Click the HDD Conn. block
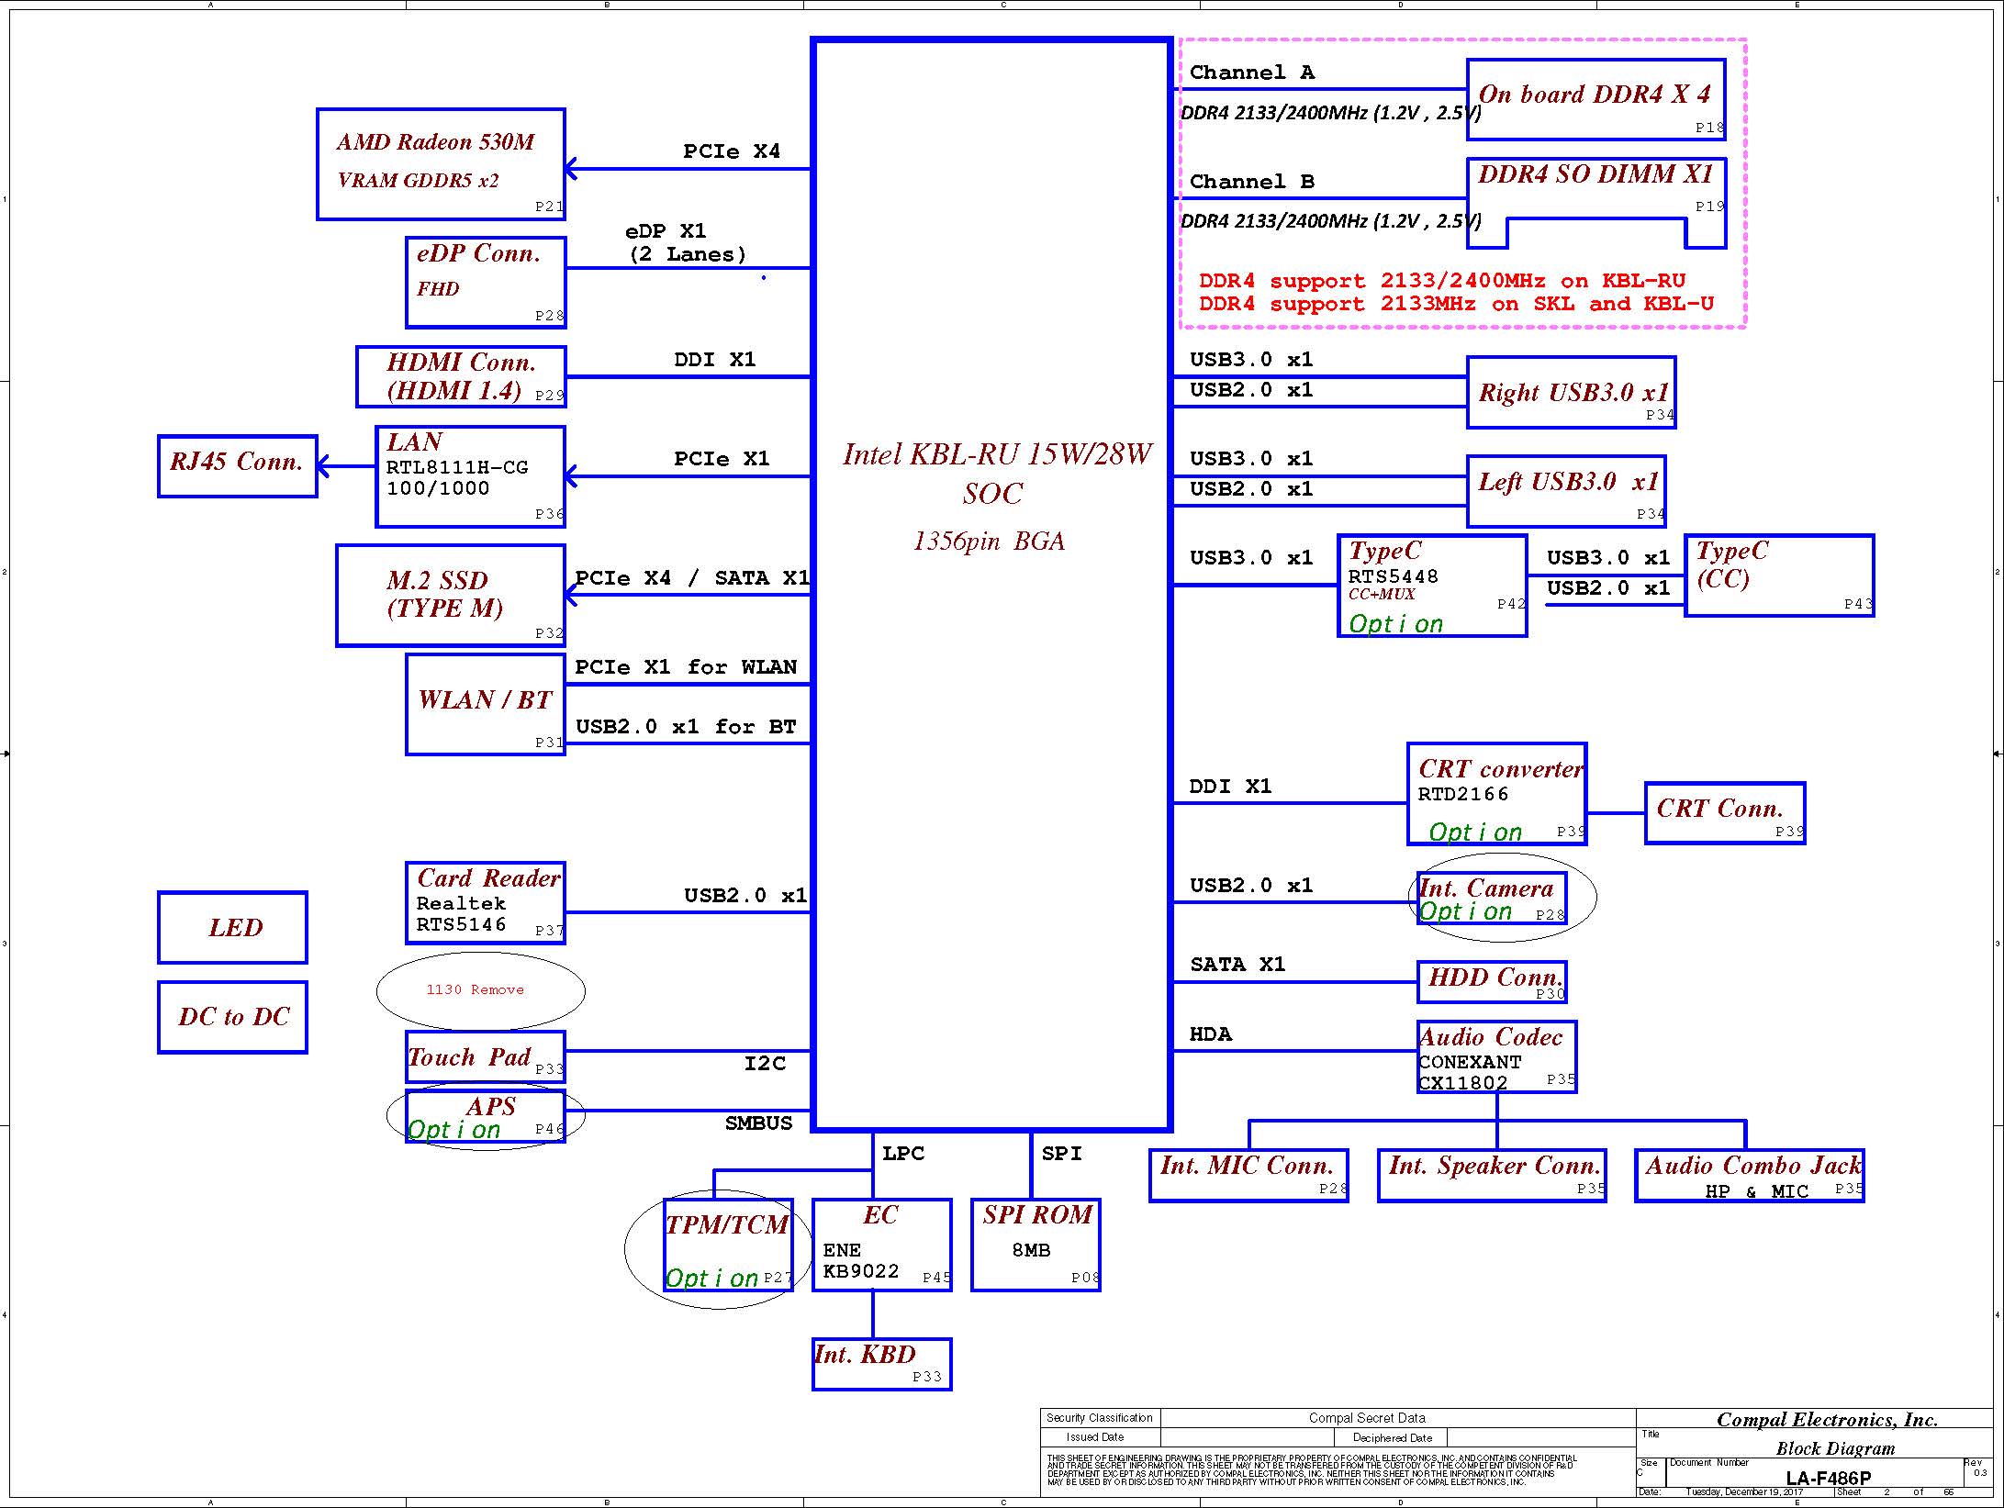The height and width of the screenshot is (1508, 2004). tap(1492, 982)
